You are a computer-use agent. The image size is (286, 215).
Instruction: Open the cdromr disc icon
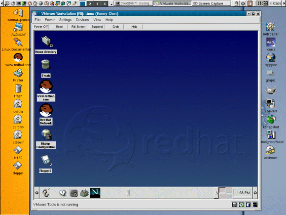tap(18, 134)
